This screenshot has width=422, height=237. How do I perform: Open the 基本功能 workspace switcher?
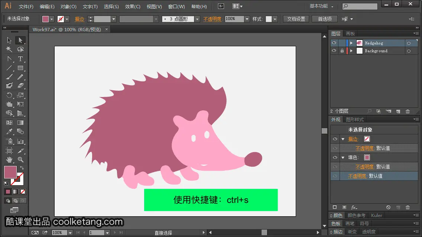pyautogui.click(x=321, y=6)
